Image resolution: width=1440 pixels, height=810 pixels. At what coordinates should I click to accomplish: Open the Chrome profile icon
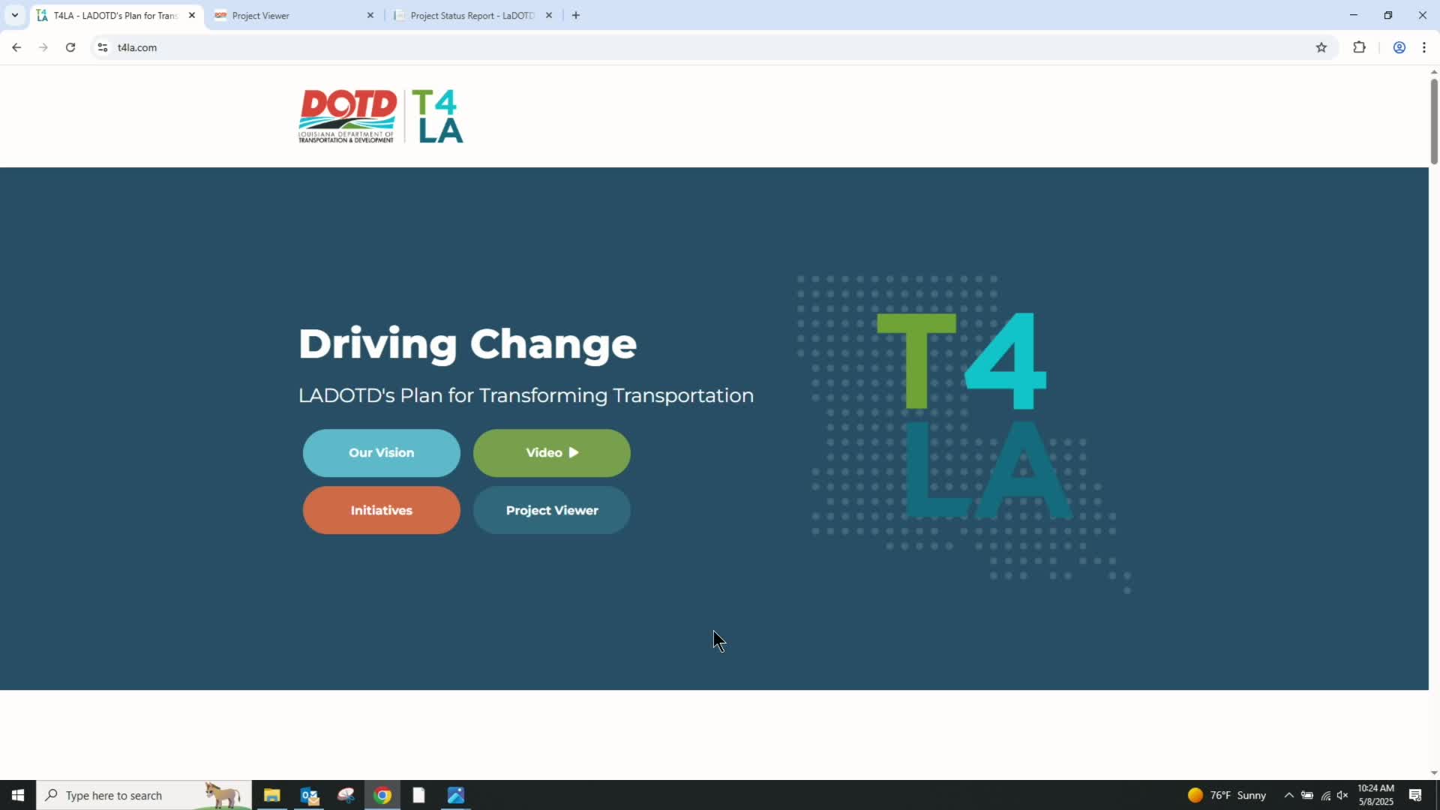pos(1399,47)
